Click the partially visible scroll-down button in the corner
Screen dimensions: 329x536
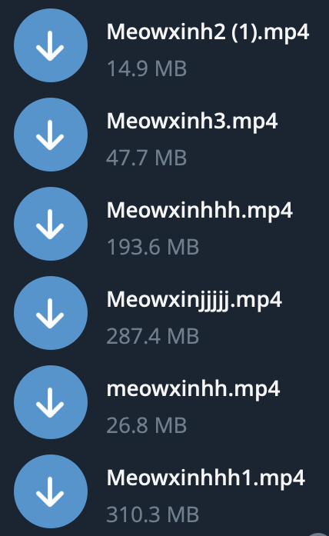(x=320, y=533)
